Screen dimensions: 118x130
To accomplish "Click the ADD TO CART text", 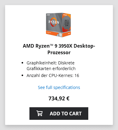I will click(66, 114).
